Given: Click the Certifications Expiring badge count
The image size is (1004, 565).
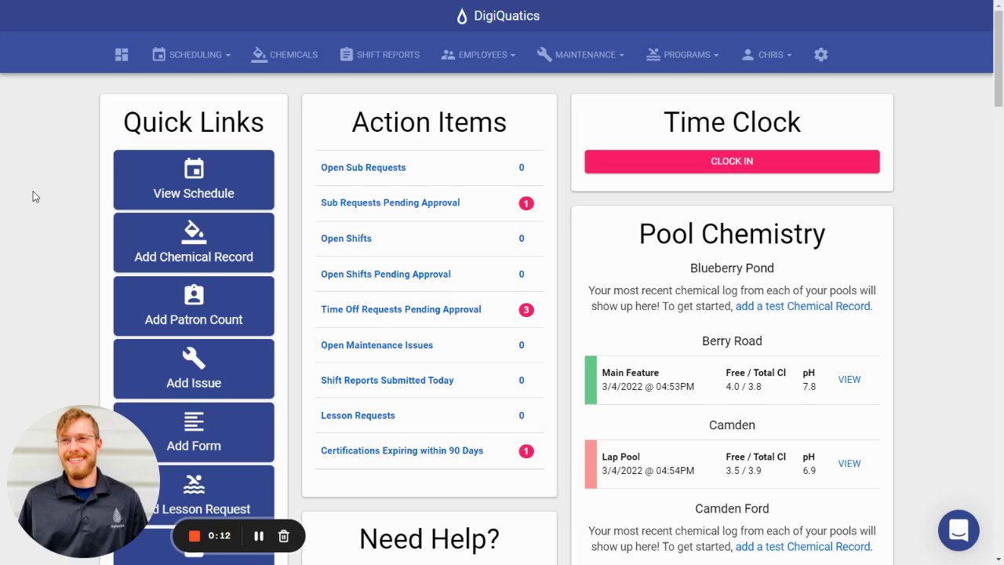Looking at the screenshot, I should (x=526, y=451).
